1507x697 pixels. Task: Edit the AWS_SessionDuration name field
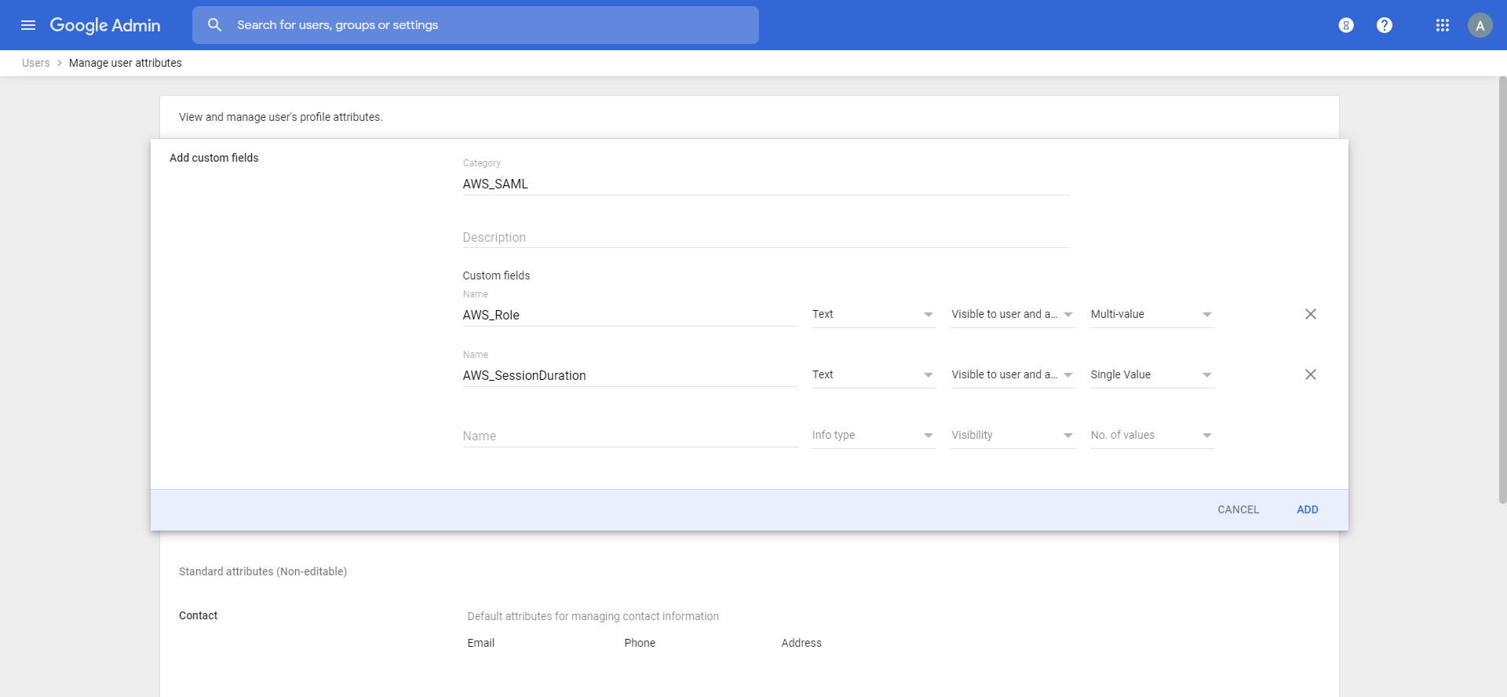tap(630, 375)
